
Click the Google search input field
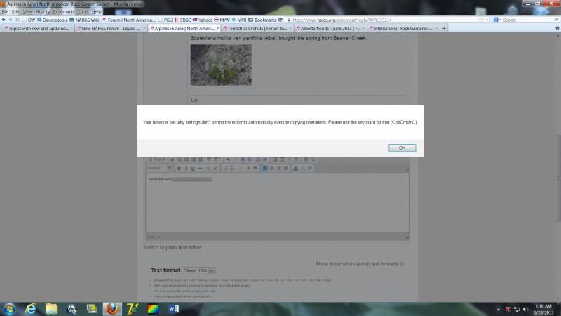tap(522, 20)
